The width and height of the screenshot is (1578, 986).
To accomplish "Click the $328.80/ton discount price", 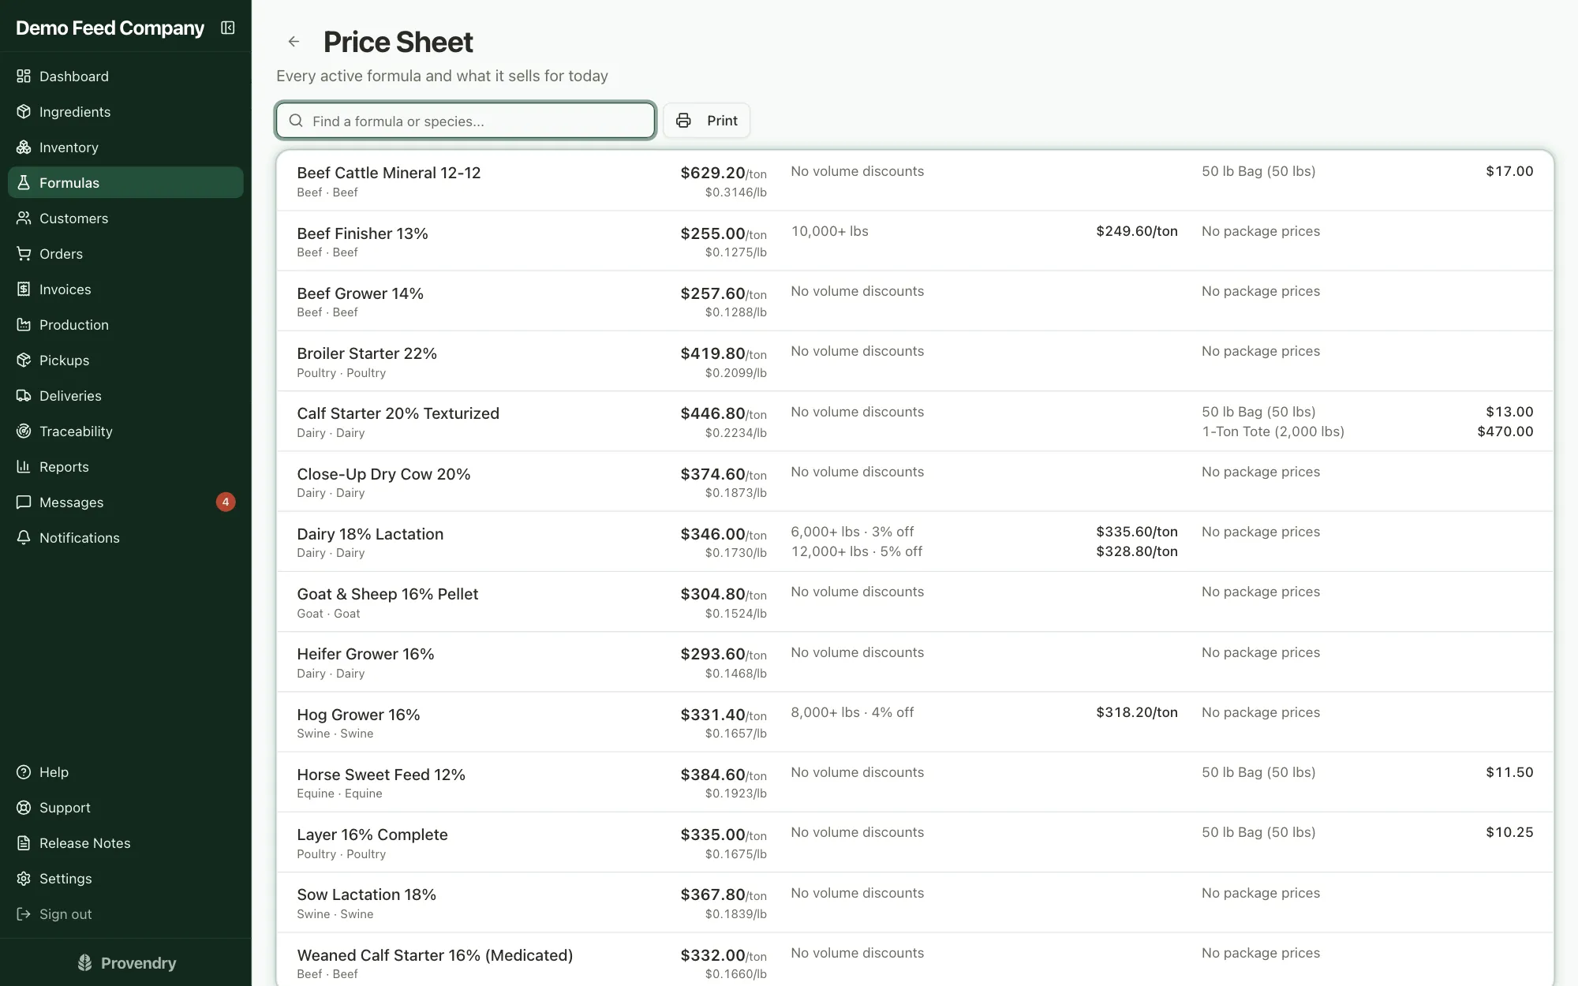I will (1136, 551).
